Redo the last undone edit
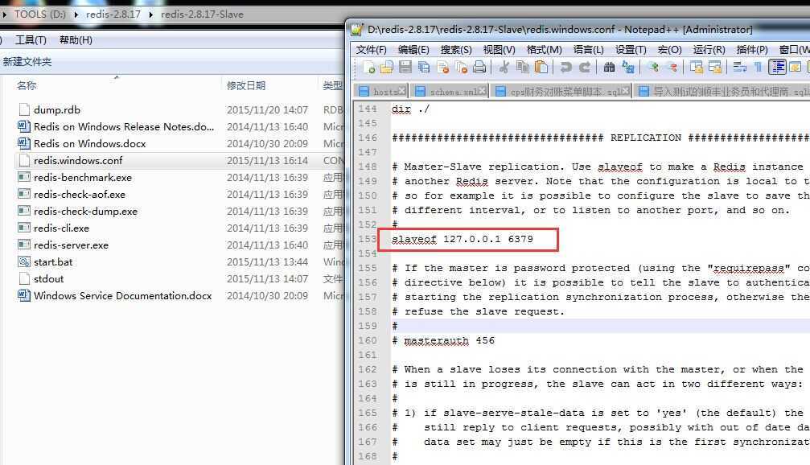Screen dimensions: 810x465 click(585, 67)
